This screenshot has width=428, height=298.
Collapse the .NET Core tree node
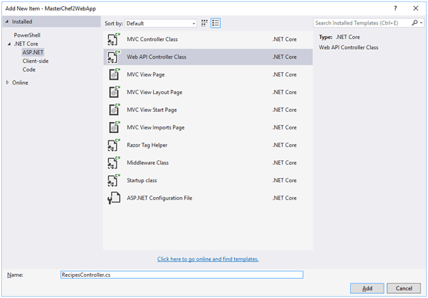point(10,44)
